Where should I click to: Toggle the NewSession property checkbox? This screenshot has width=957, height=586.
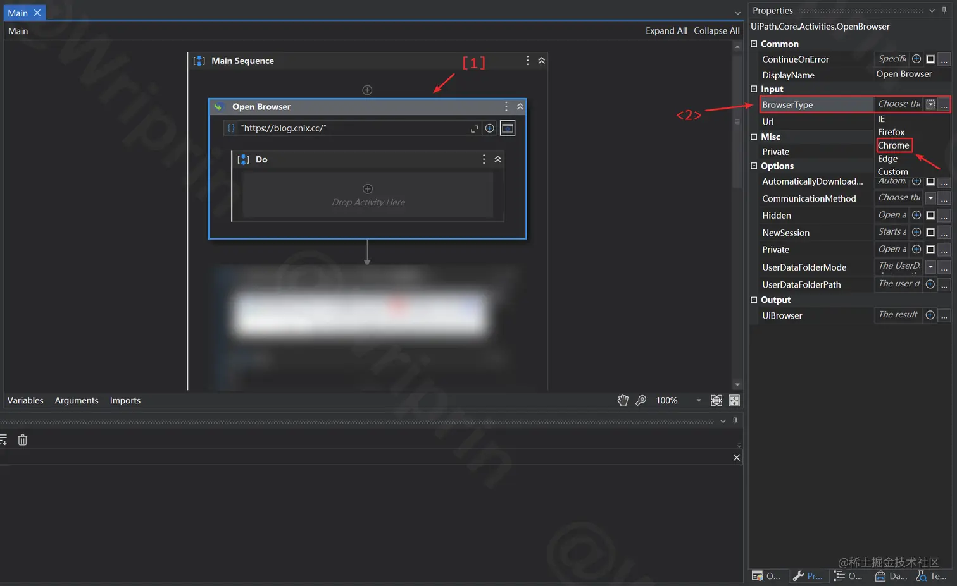(x=930, y=232)
